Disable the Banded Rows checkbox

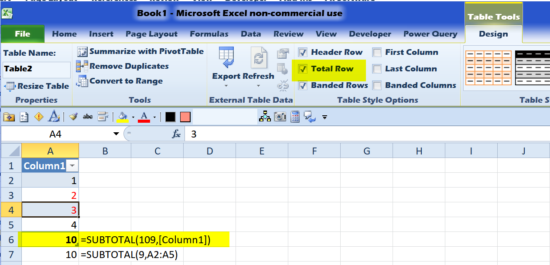click(x=303, y=85)
